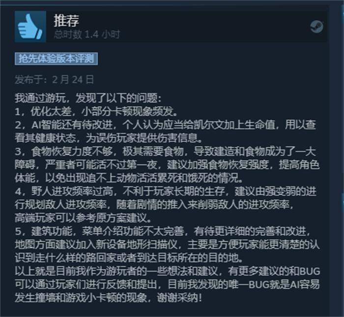Click the closing line starting 以上就是目前我作为游玩者
This screenshot has width=344, height=317.
tap(168, 271)
